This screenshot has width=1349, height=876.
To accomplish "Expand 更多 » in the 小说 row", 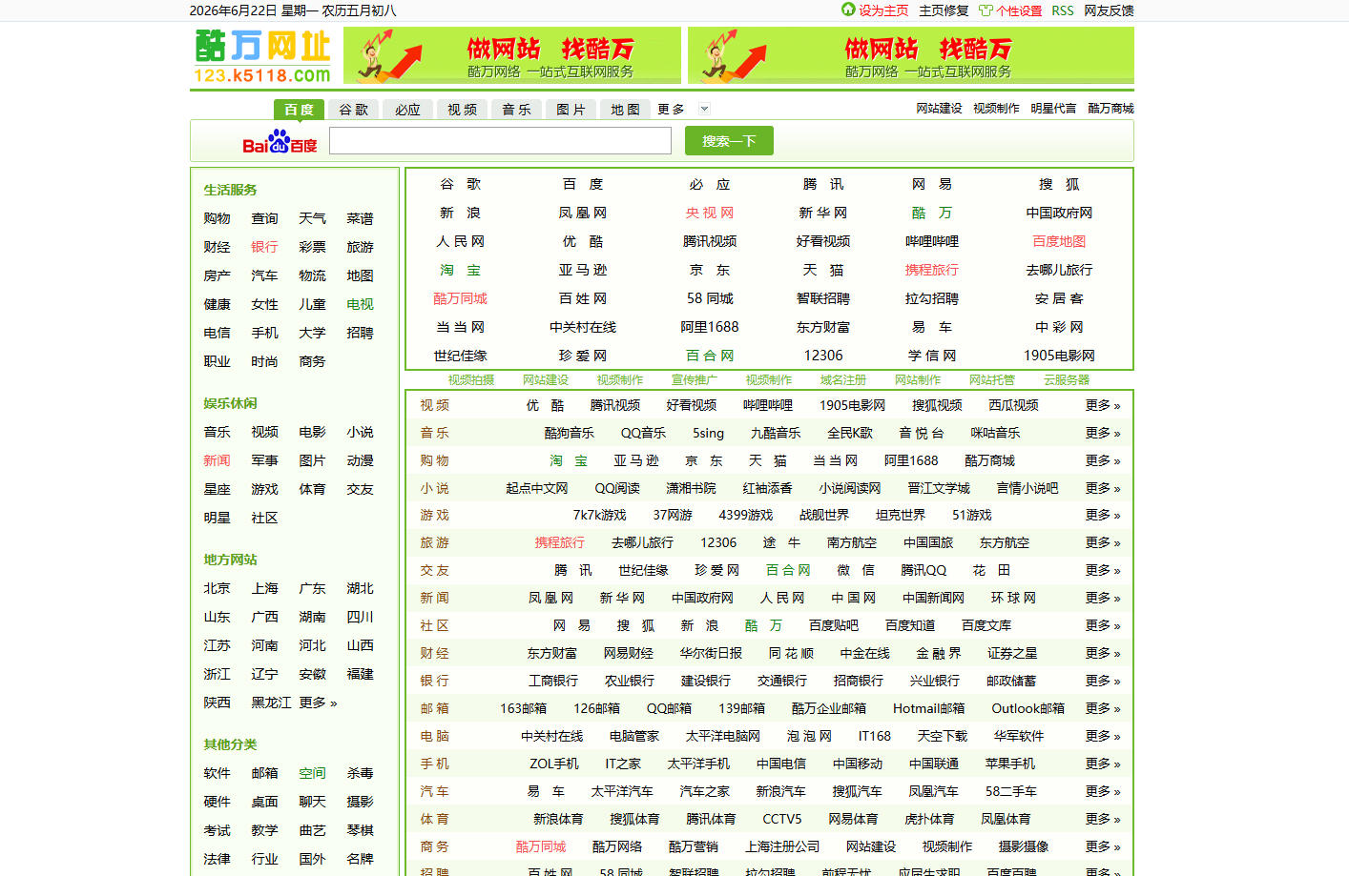I will click(x=1103, y=488).
